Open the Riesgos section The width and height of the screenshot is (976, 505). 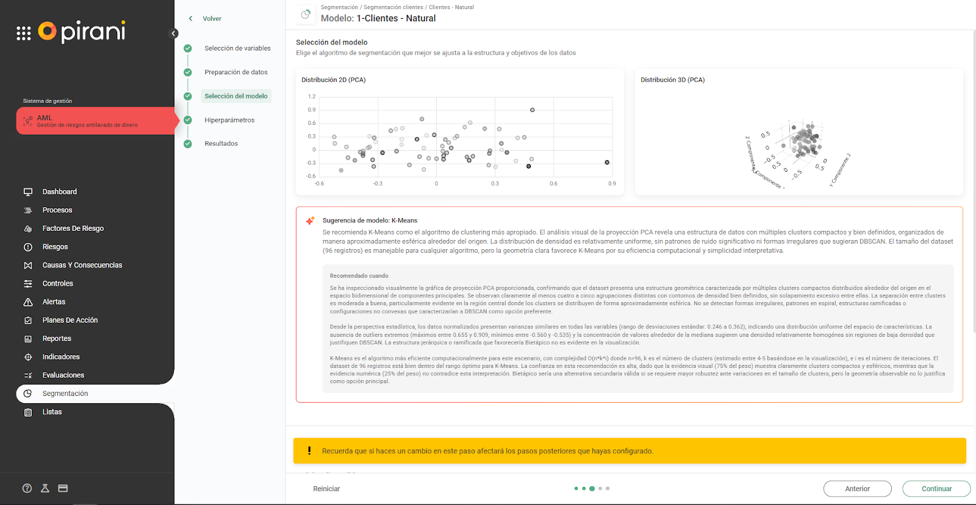[55, 247]
